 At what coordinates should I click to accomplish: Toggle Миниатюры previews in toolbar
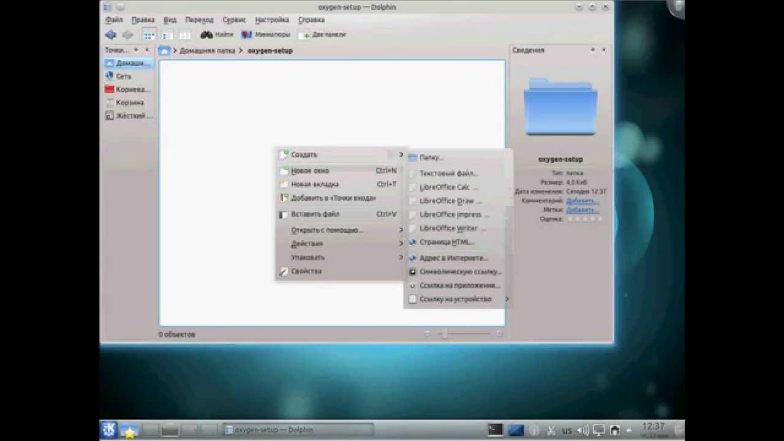pyautogui.click(x=266, y=35)
